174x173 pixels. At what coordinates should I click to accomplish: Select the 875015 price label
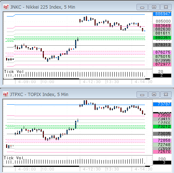[x=162, y=56]
